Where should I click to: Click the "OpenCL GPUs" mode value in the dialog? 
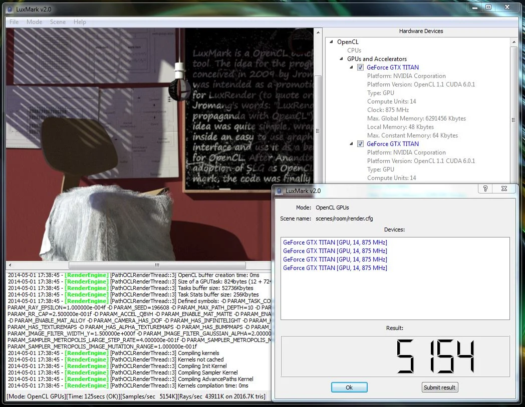(332, 207)
